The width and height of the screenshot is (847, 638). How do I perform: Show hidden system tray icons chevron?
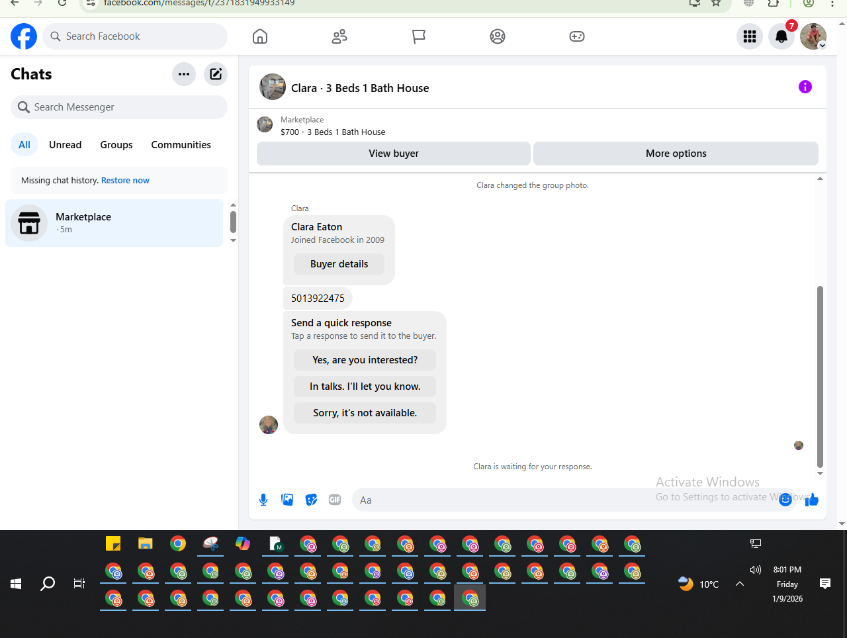pyautogui.click(x=740, y=584)
